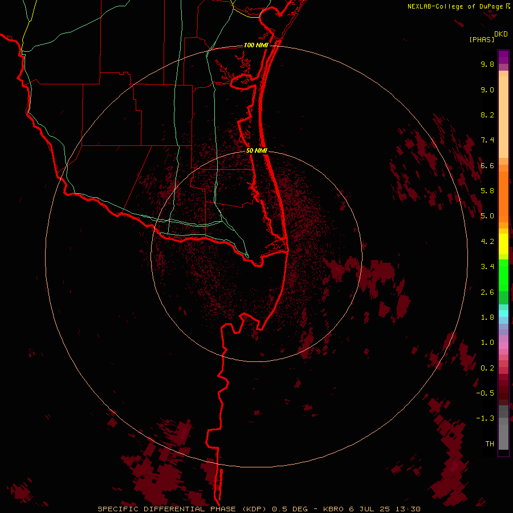
Task: Click the yellow segment of the color bar
Action: pyautogui.click(x=503, y=244)
